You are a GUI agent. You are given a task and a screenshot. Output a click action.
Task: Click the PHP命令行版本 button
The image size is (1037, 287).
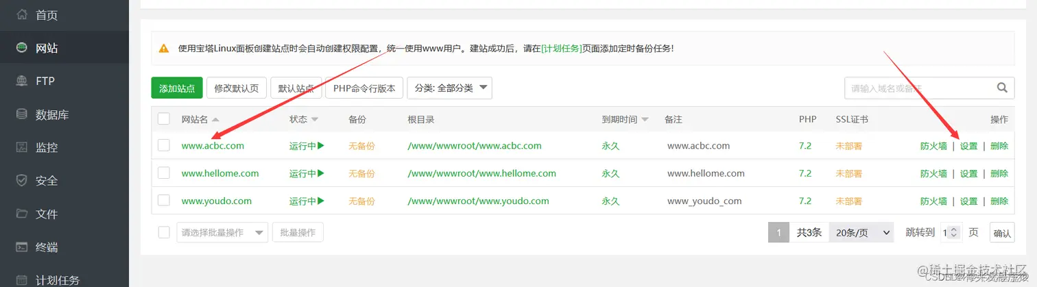(364, 88)
